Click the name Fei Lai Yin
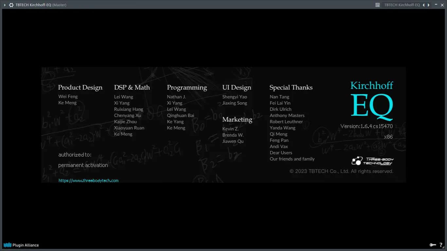The height and width of the screenshot is (251, 447). (x=280, y=103)
